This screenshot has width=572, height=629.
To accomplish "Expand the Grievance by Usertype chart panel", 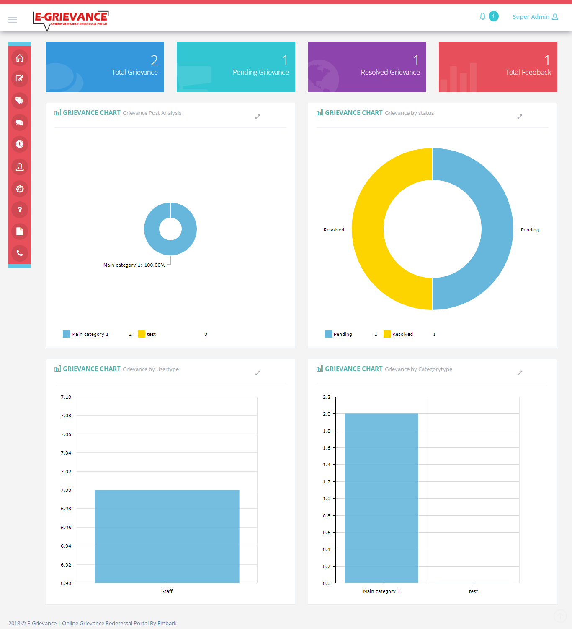I will 258,373.
